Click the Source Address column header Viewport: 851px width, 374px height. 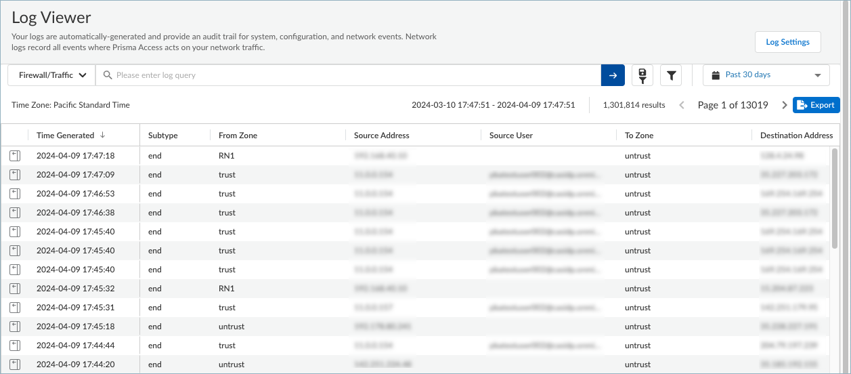click(381, 136)
